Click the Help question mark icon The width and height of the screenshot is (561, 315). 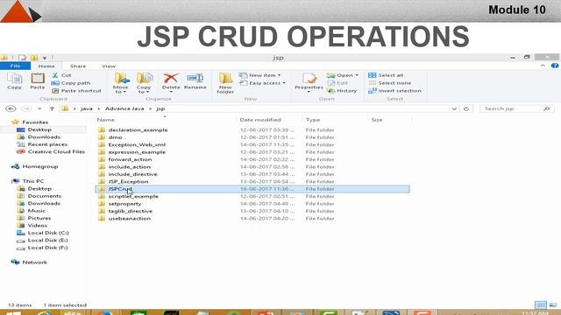555,66
